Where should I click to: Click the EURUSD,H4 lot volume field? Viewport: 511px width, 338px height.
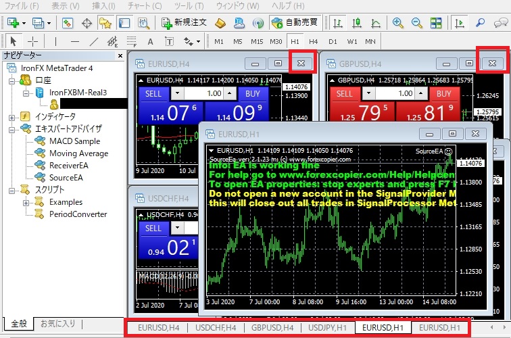tap(204, 94)
